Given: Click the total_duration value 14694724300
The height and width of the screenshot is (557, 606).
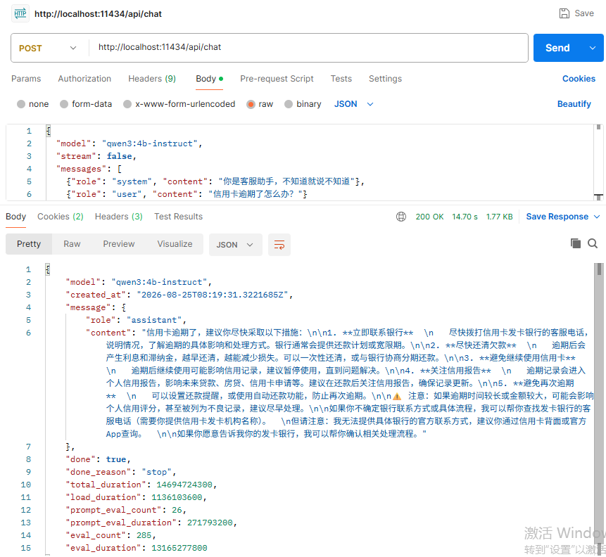Looking at the screenshot, I should point(184,485).
